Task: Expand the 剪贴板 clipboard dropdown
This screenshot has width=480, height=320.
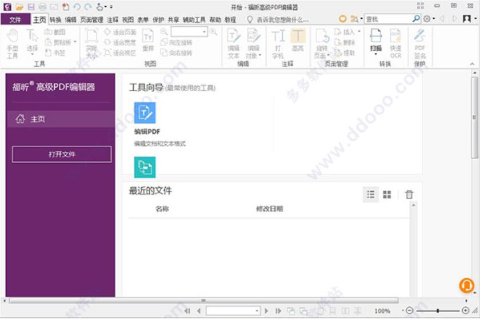Action: pyautogui.click(x=75, y=42)
